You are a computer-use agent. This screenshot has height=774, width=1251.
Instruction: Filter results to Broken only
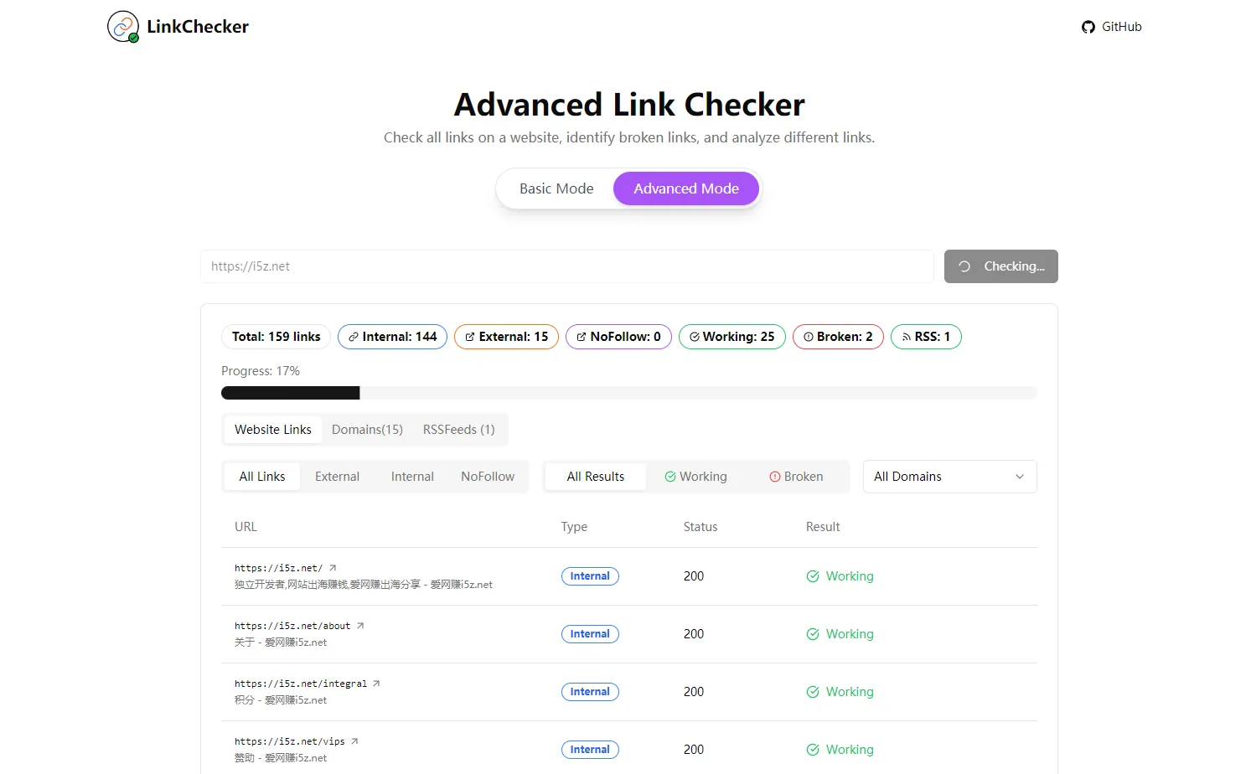796,477
